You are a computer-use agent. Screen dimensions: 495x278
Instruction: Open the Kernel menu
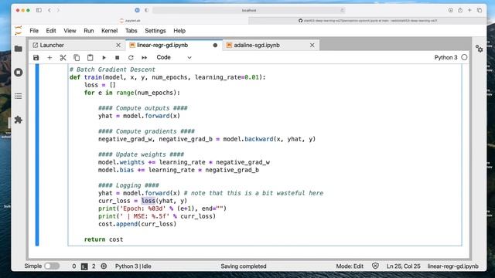pyautogui.click(x=110, y=31)
